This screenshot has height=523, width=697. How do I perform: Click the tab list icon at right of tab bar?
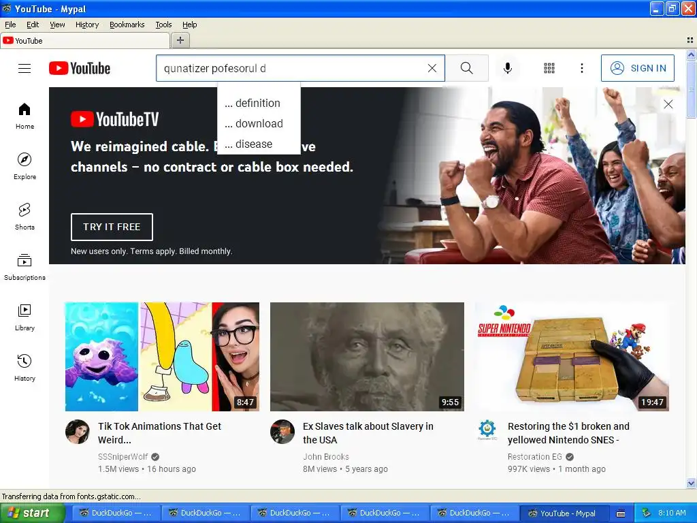(690, 40)
